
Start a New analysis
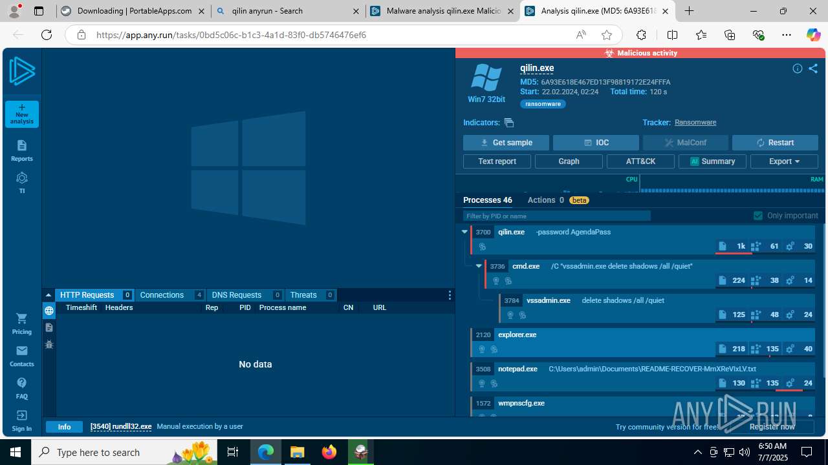tap(22, 114)
